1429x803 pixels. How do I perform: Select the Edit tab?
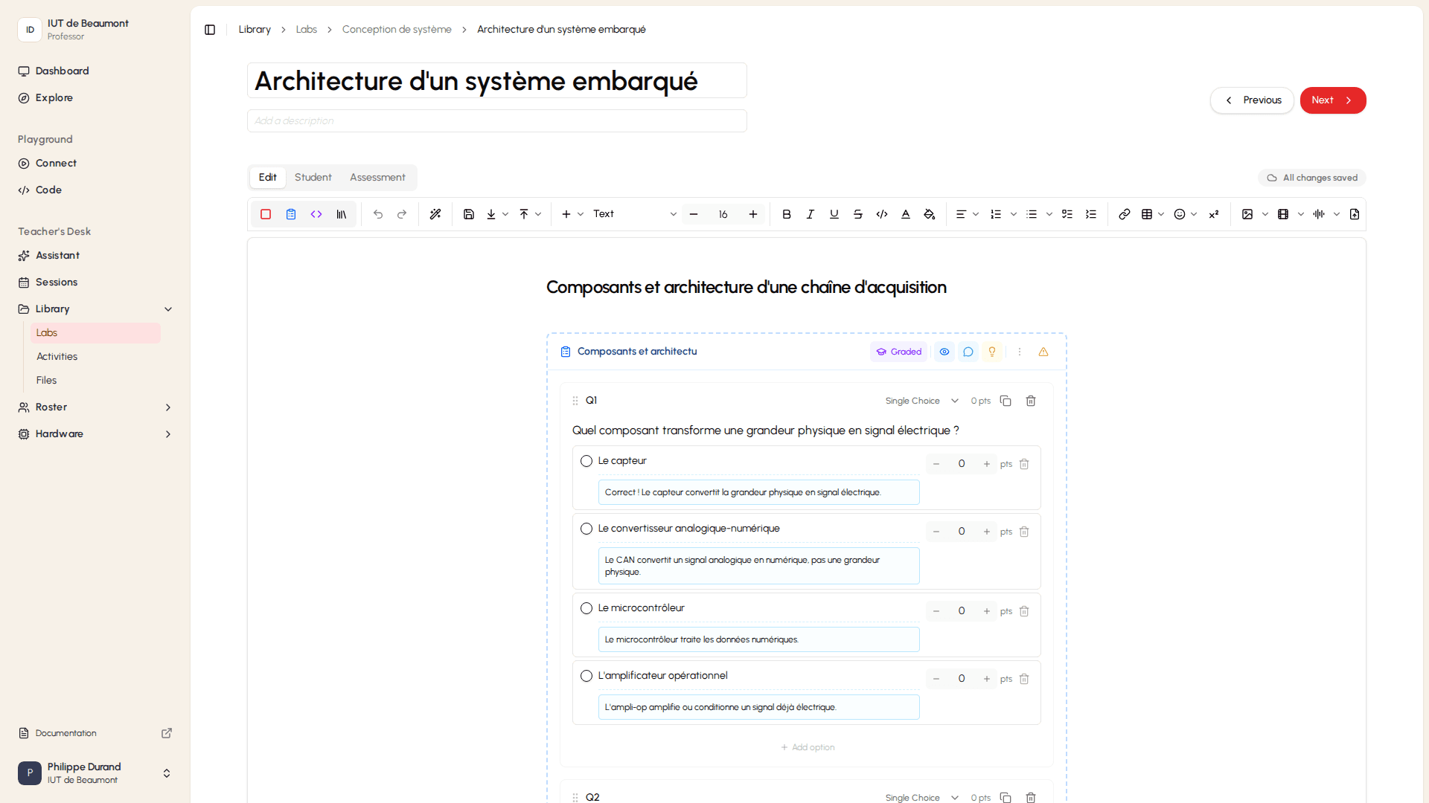pyautogui.click(x=267, y=178)
